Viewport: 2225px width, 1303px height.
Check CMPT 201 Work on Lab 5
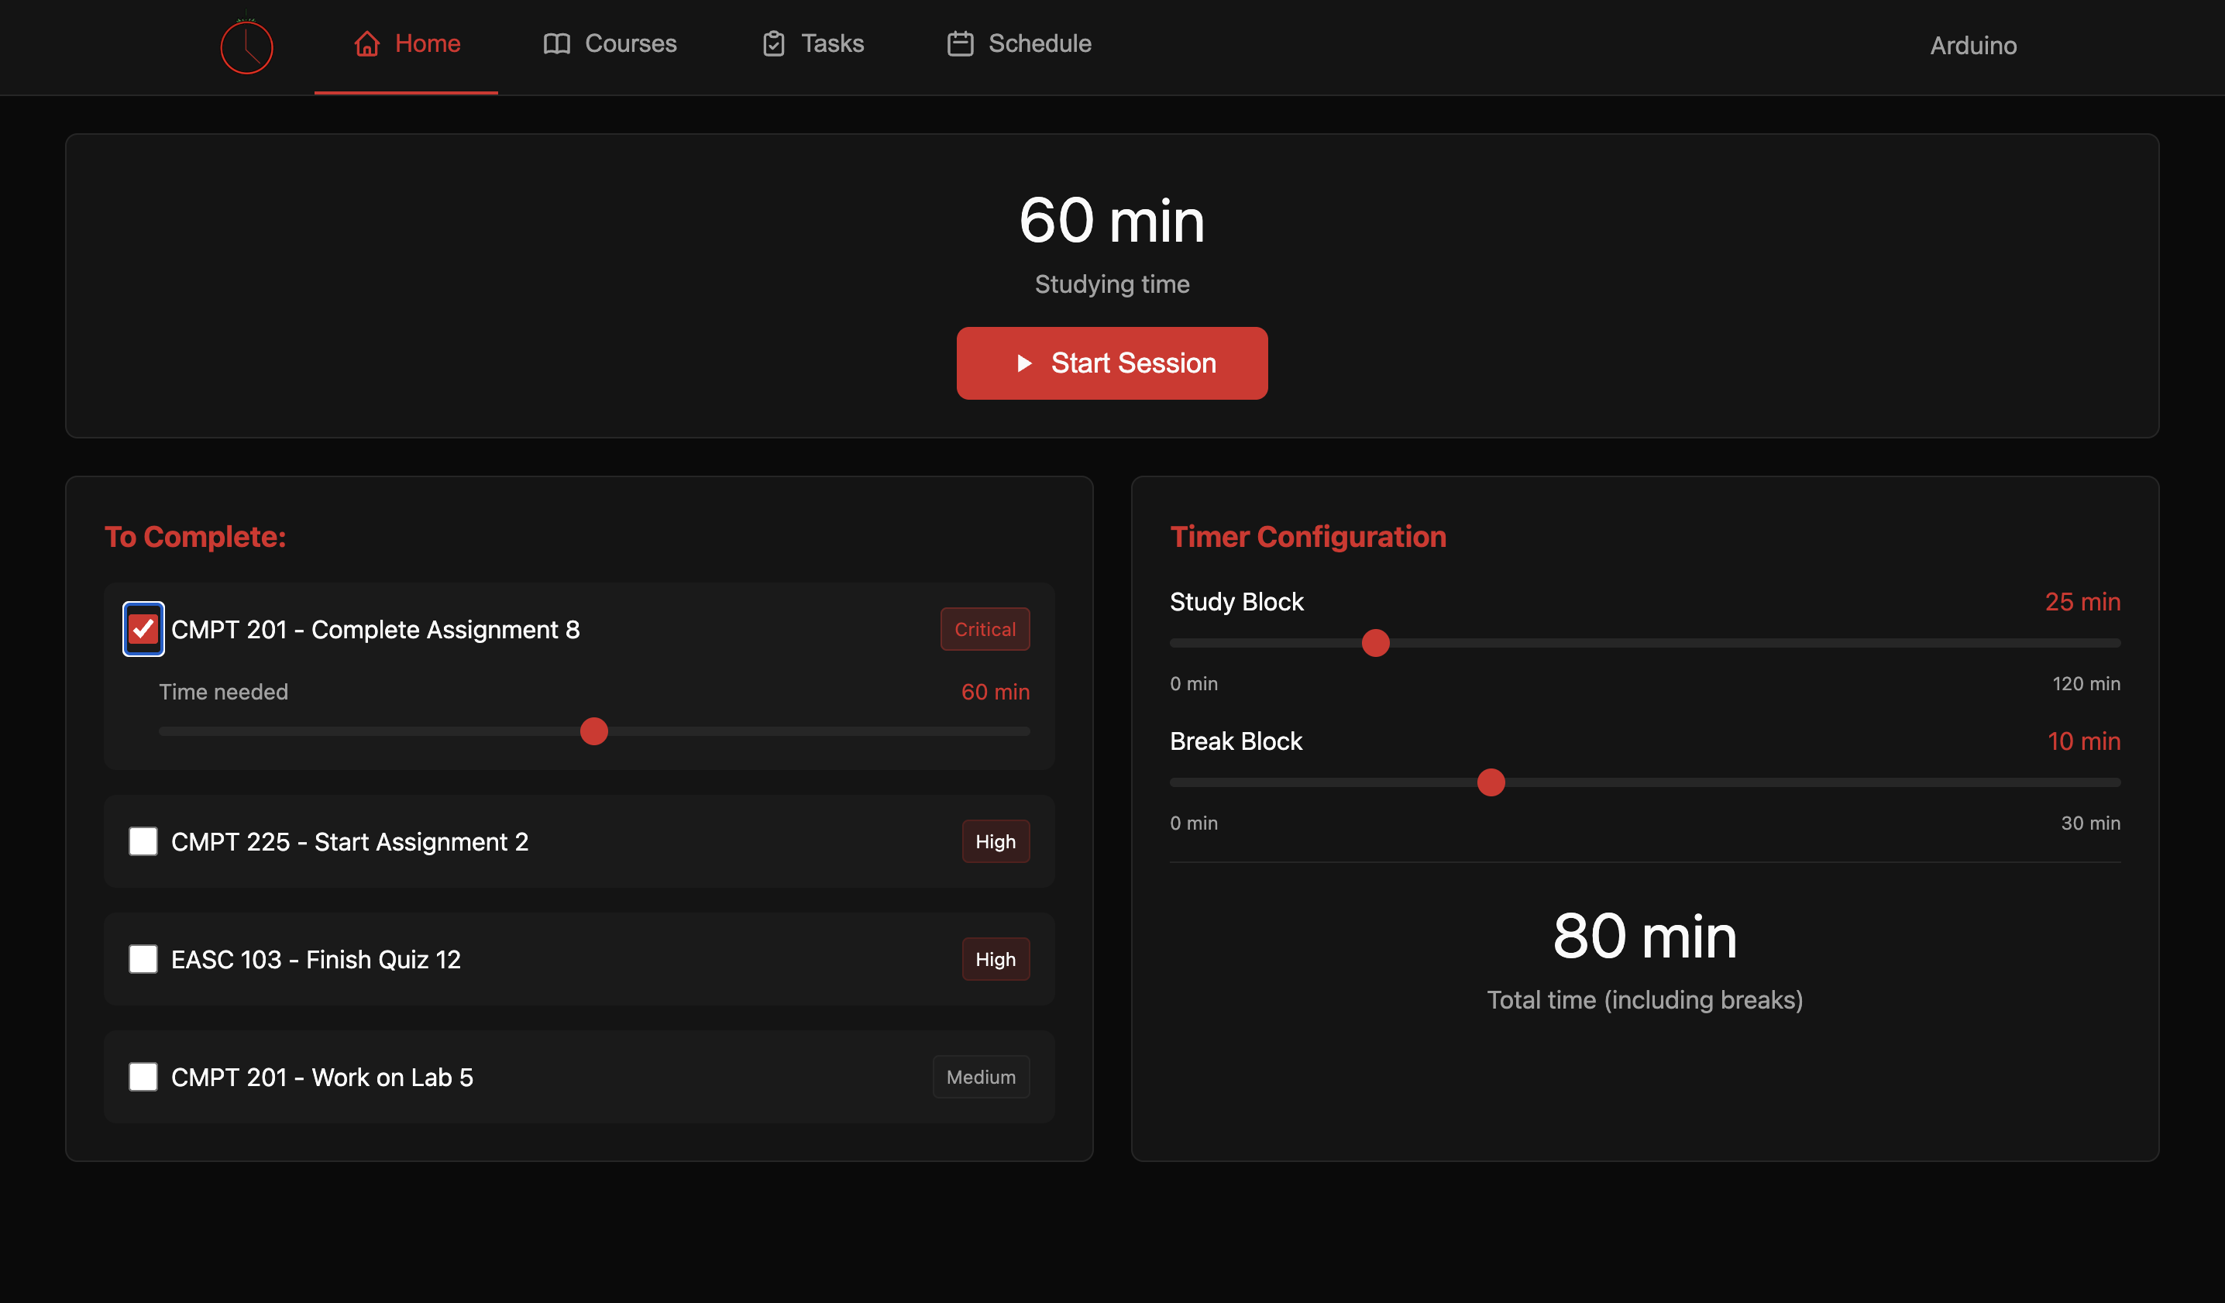(x=143, y=1076)
